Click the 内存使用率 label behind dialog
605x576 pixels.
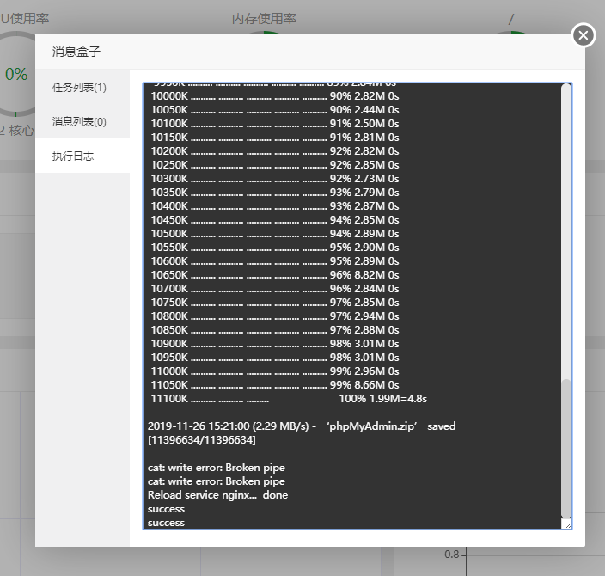tap(264, 19)
